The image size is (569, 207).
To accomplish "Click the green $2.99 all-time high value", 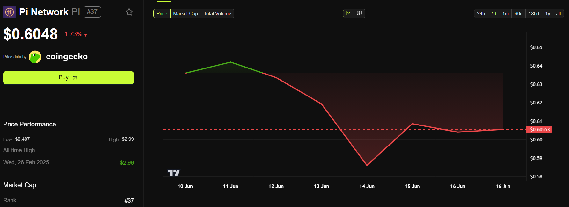I will (127, 163).
